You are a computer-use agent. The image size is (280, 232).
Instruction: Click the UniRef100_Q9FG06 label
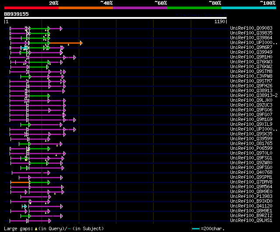tap(251, 110)
